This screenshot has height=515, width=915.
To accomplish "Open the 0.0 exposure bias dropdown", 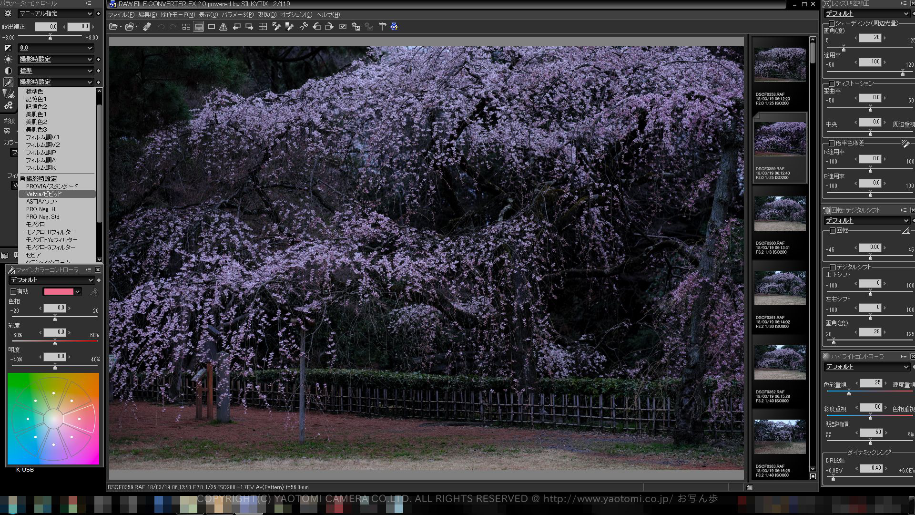I will click(x=55, y=48).
